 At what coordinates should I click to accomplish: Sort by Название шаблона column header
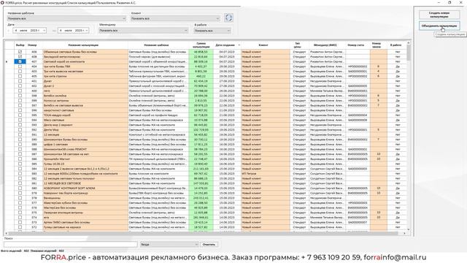(x=156, y=45)
